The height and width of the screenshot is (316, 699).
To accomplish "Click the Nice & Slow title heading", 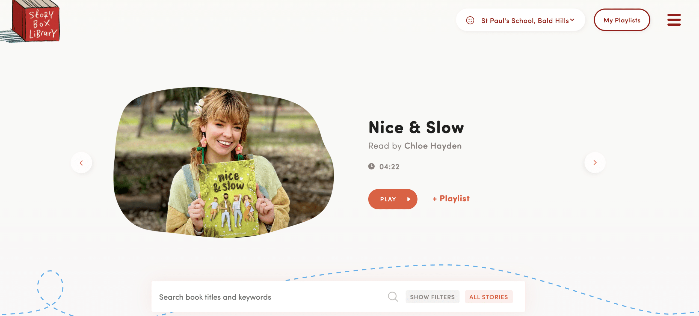I will tap(416, 127).
